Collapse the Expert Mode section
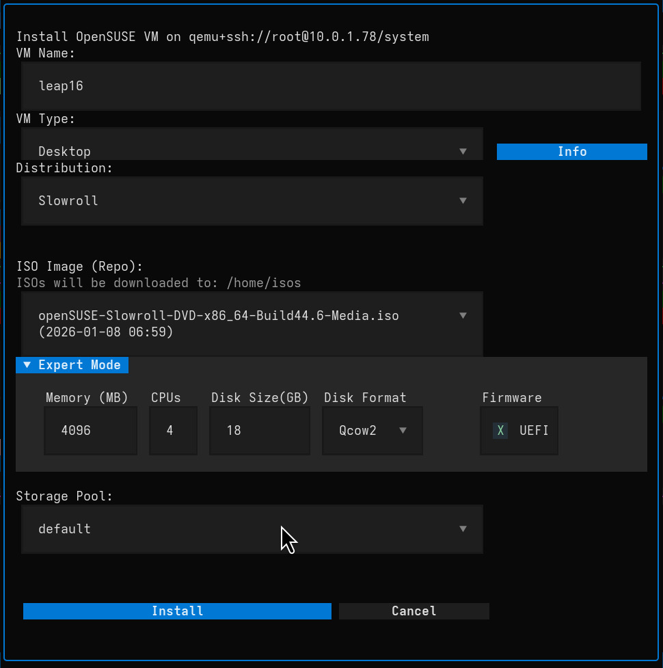663x668 pixels. tap(72, 364)
